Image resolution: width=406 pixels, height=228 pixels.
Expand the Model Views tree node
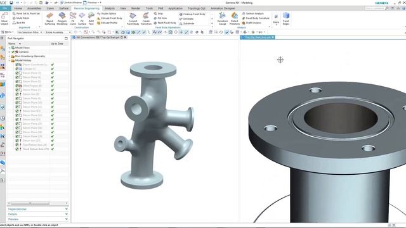click(x=10, y=48)
